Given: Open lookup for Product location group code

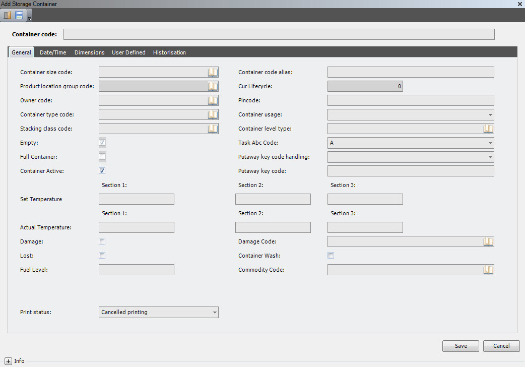Looking at the screenshot, I should pyautogui.click(x=213, y=86).
